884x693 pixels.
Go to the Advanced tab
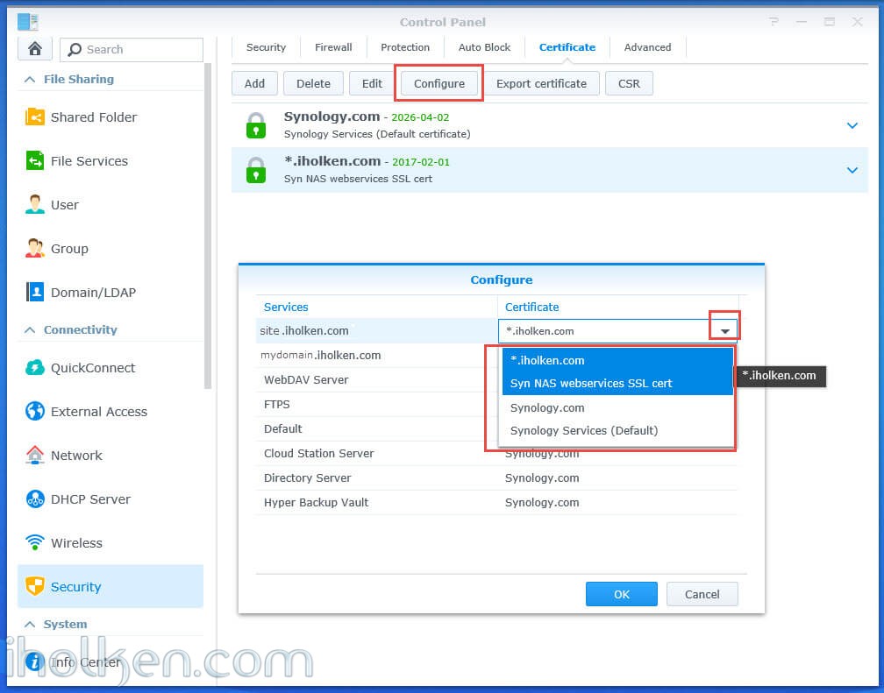coord(648,47)
